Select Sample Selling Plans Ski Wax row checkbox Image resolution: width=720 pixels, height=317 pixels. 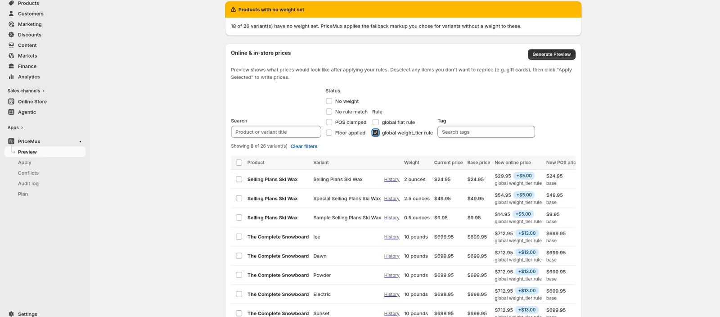239,217
